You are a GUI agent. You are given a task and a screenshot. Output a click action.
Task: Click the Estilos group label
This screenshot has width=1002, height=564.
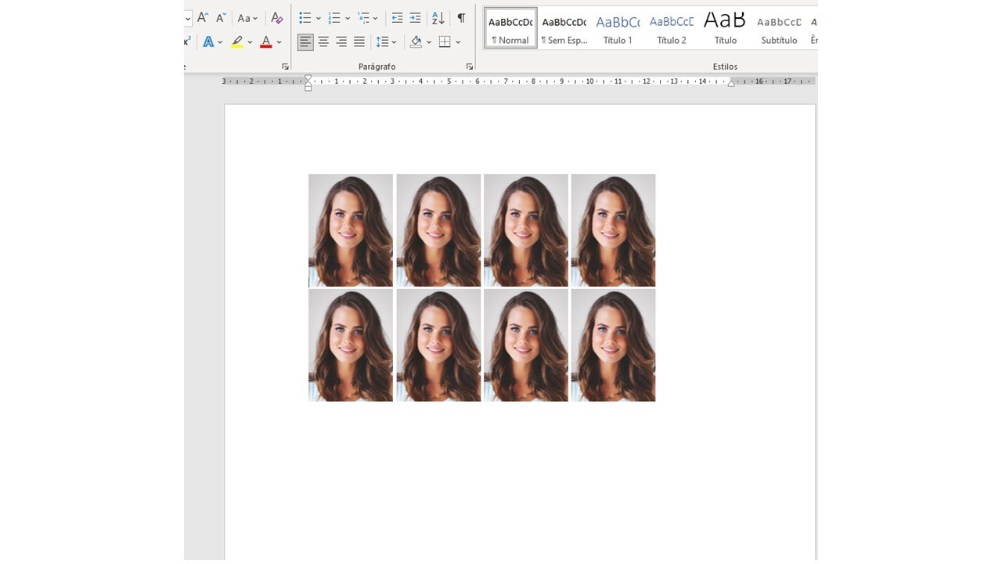tap(725, 67)
